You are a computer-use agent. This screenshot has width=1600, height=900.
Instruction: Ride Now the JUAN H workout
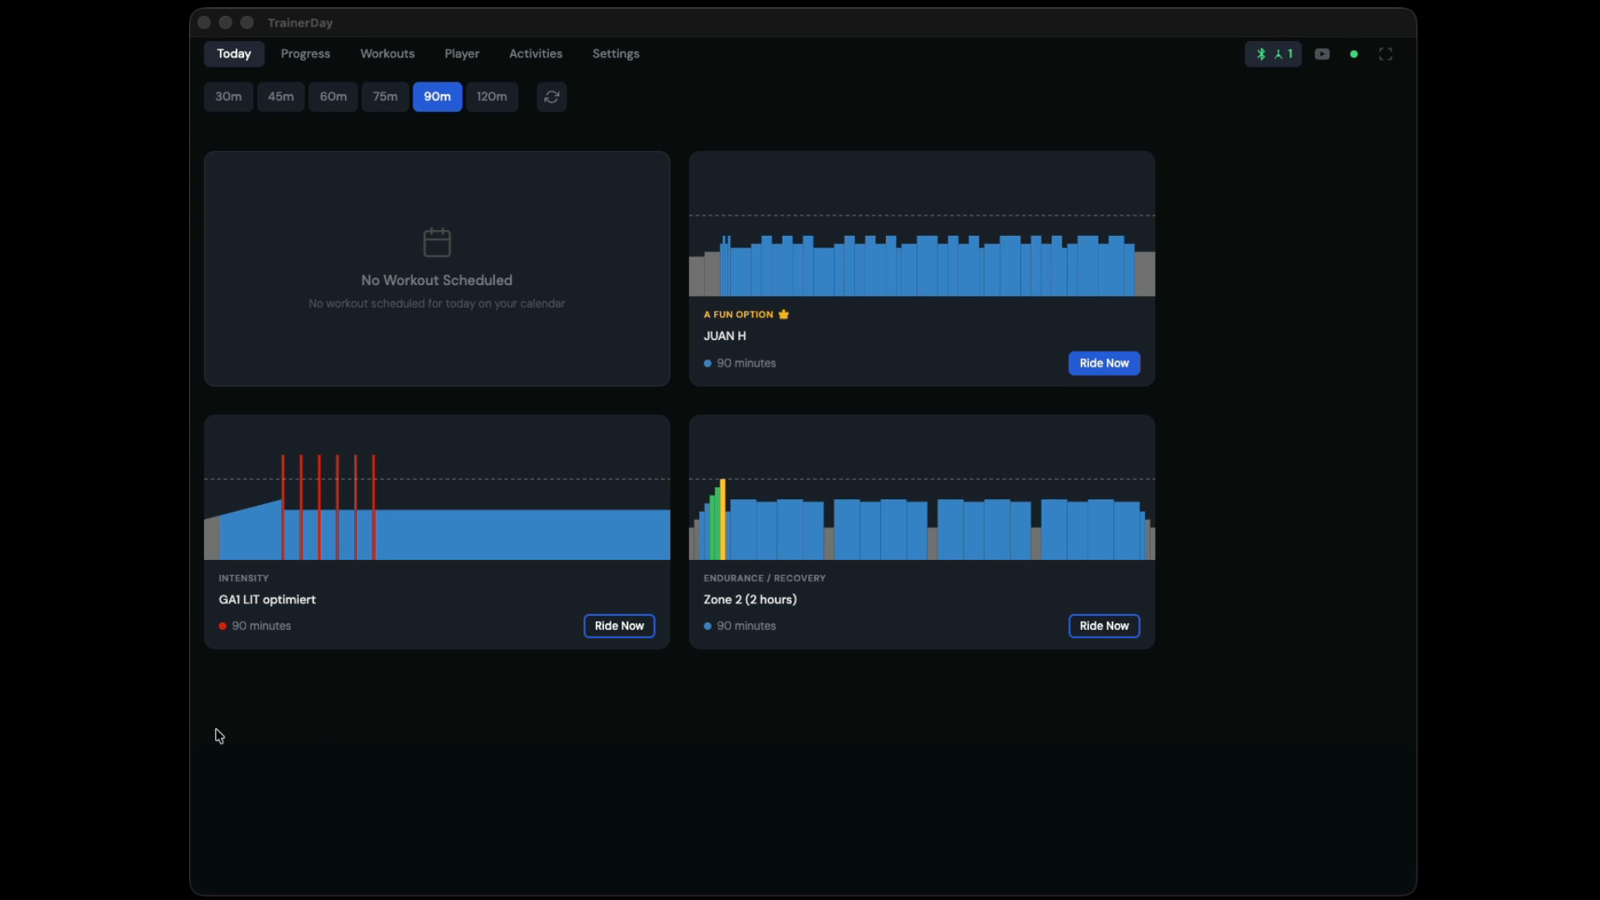coord(1103,363)
